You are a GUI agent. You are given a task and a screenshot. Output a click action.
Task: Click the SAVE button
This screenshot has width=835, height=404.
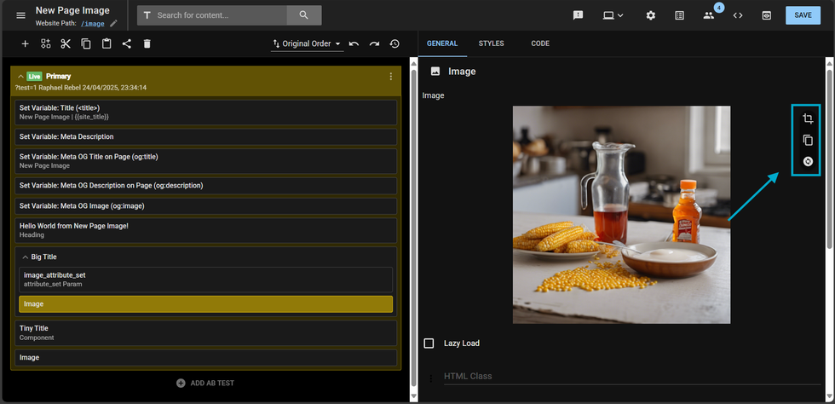pos(803,15)
